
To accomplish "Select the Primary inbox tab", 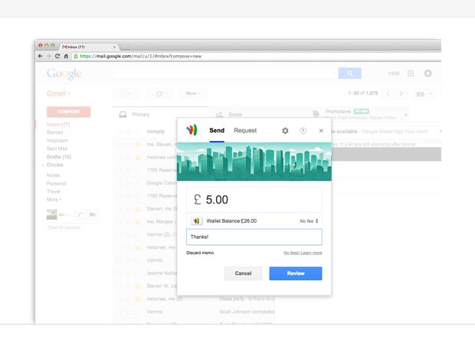I will tap(161, 114).
